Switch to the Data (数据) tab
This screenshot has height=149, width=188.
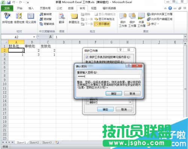71,8
